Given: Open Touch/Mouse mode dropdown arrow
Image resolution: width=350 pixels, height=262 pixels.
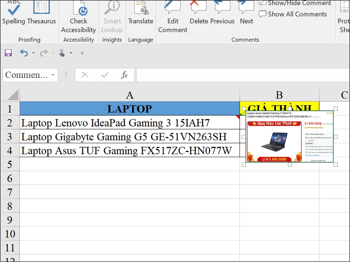Looking at the screenshot, I should tap(71, 53).
